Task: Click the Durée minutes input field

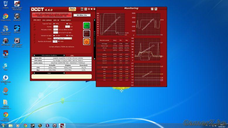Action: point(67,27)
